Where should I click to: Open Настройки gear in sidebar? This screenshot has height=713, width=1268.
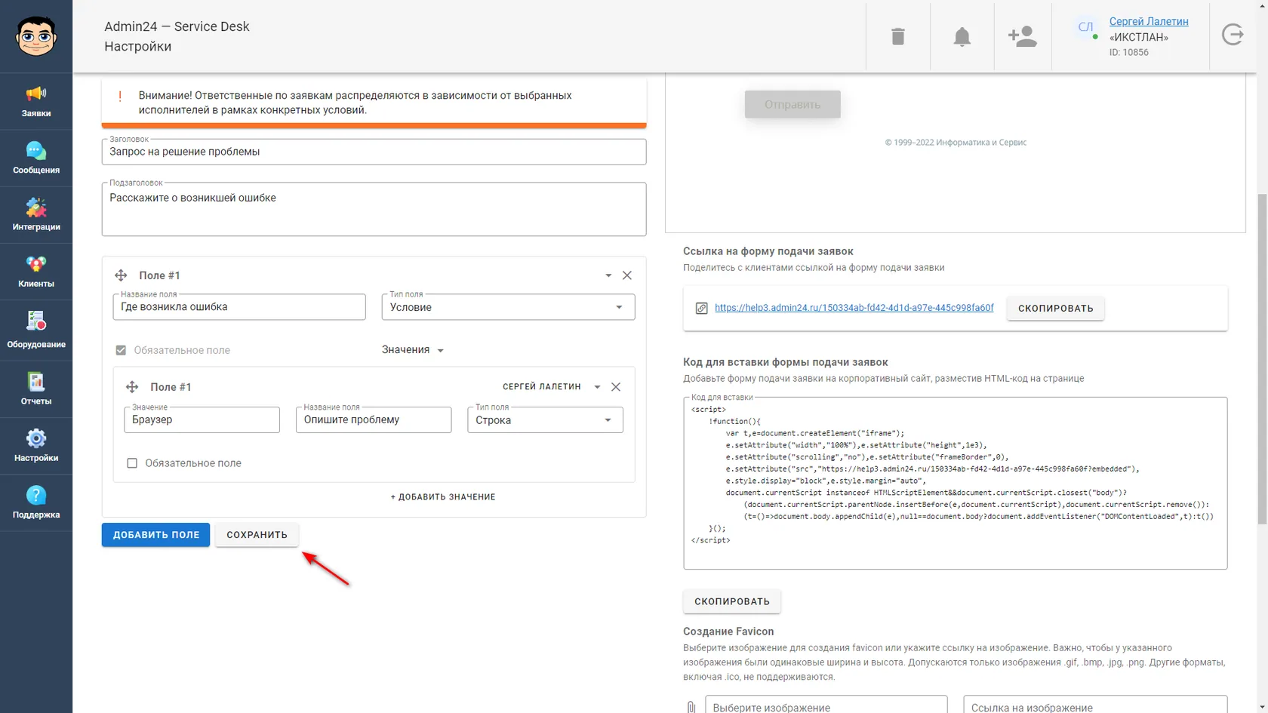click(x=36, y=446)
